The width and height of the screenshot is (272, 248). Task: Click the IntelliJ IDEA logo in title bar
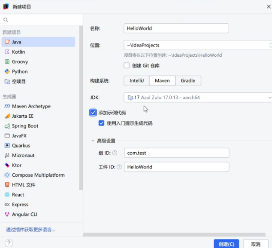[6, 6]
